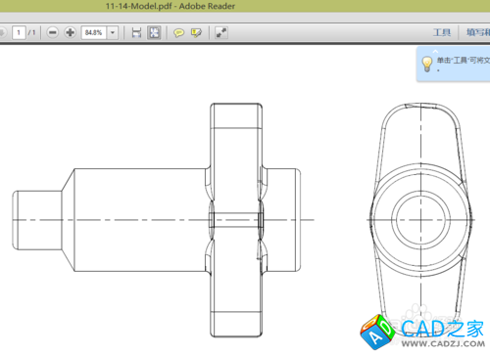Click the 单击工具 tip message text
Viewport: 490px width, 356px height.
464,61
